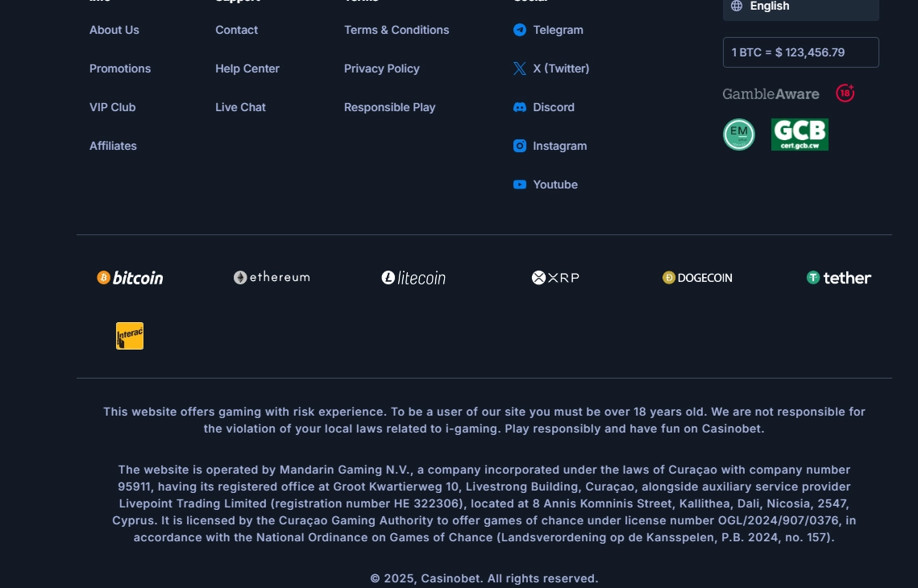The height and width of the screenshot is (588, 918).
Task: Visit the Affiliates page
Action: (113, 146)
